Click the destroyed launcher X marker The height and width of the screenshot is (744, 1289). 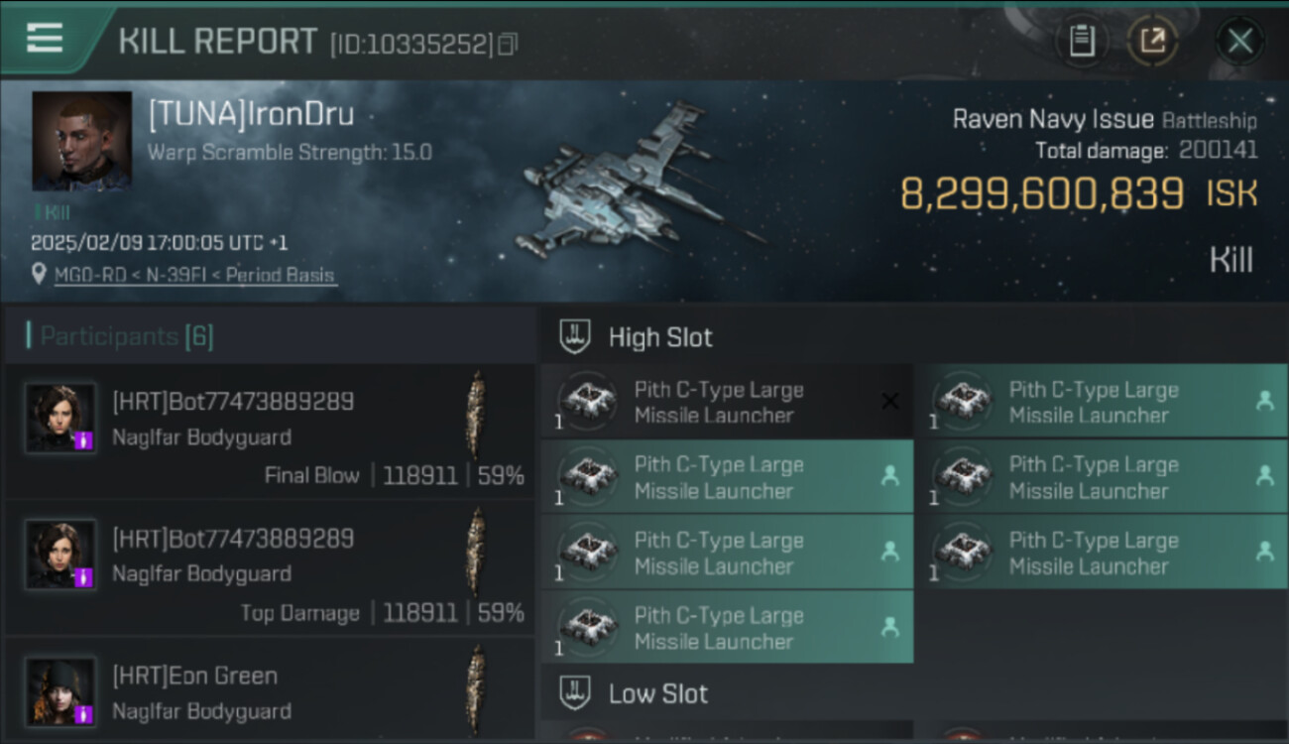pos(889,401)
